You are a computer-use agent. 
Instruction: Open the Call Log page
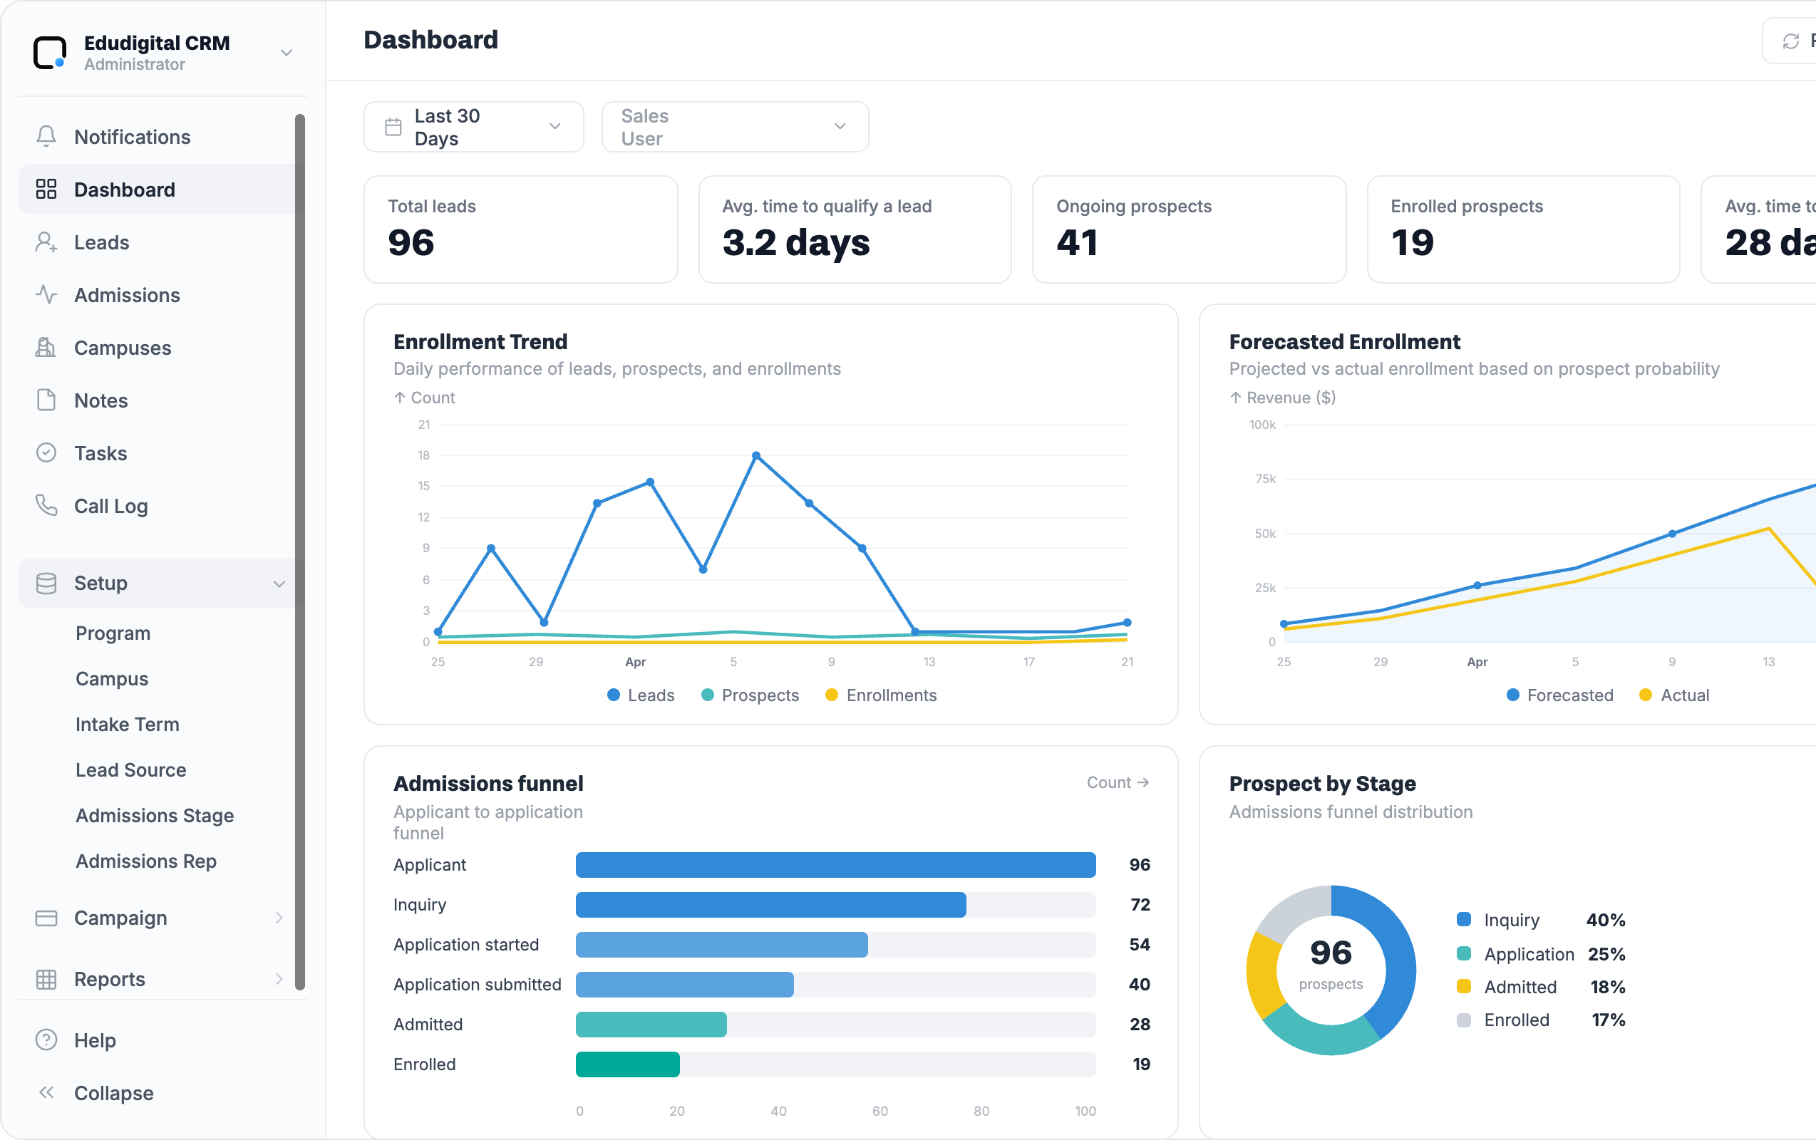point(157,506)
